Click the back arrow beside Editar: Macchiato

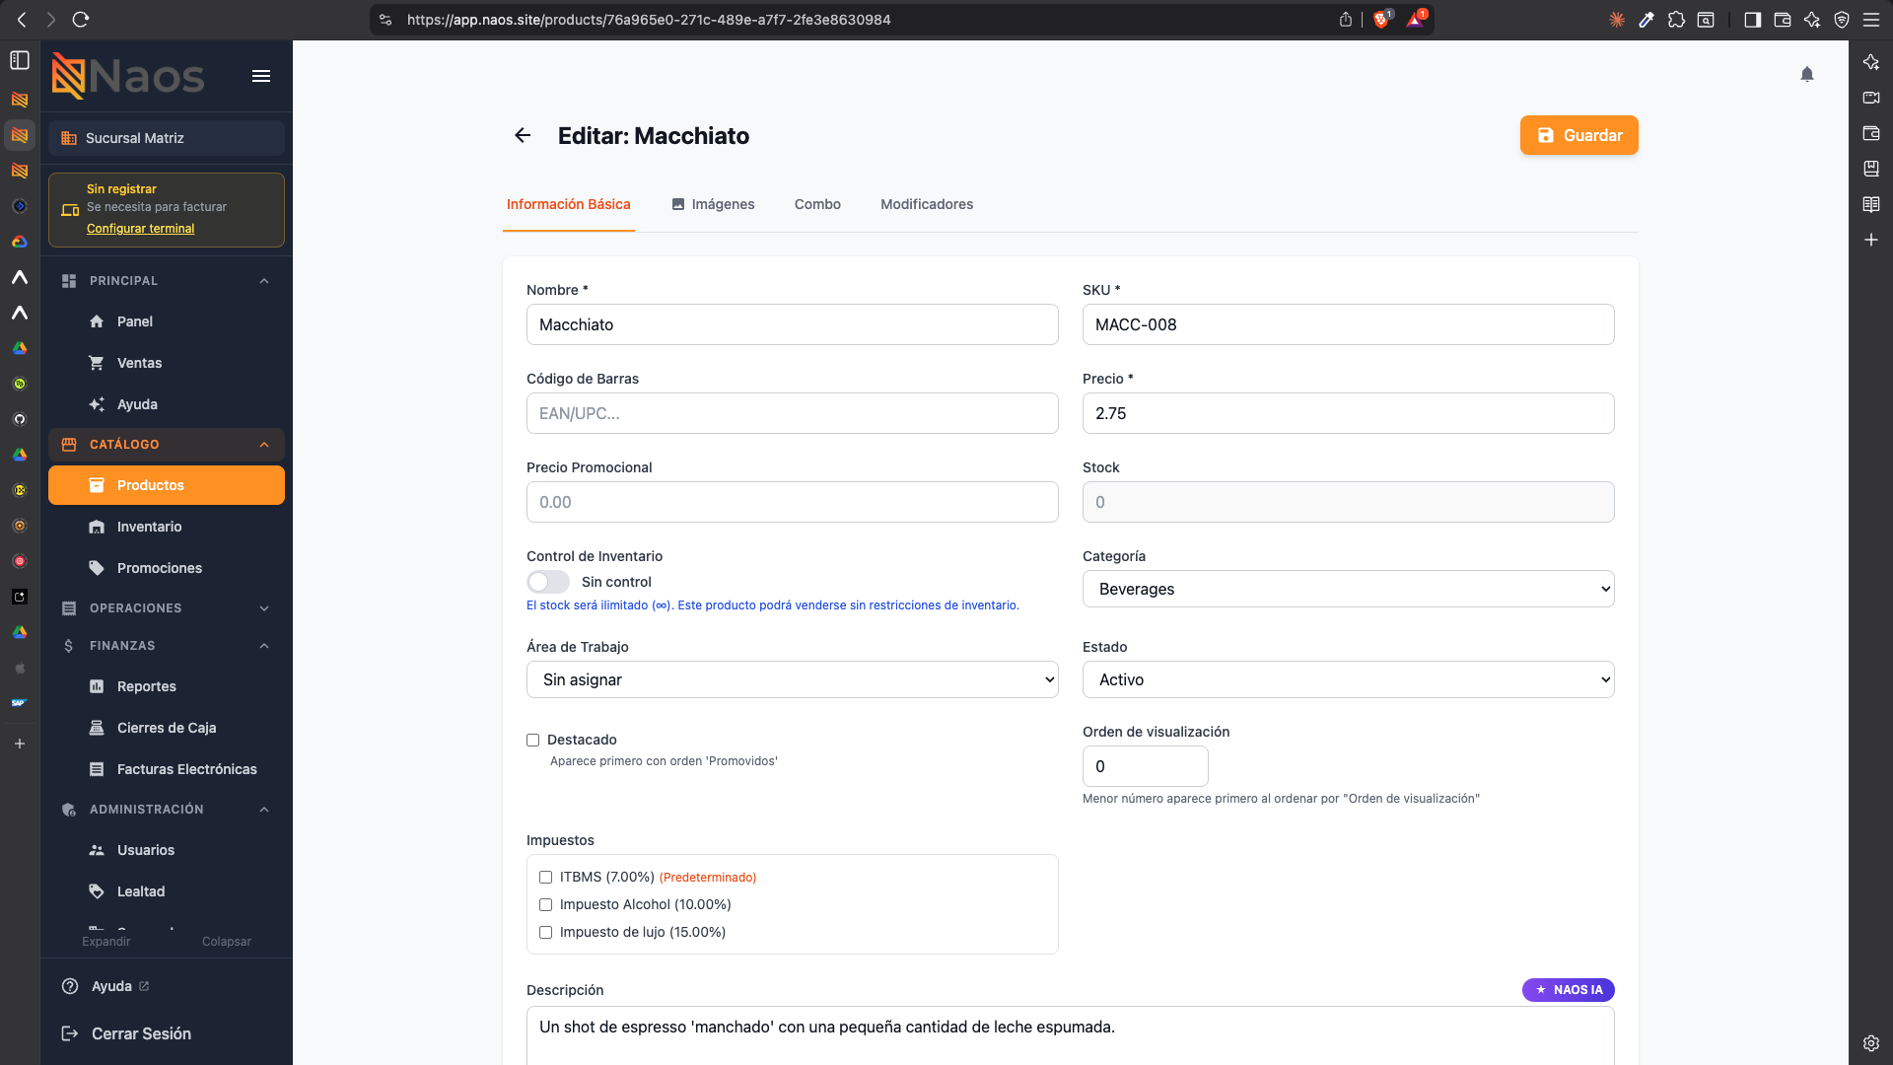point(523,136)
